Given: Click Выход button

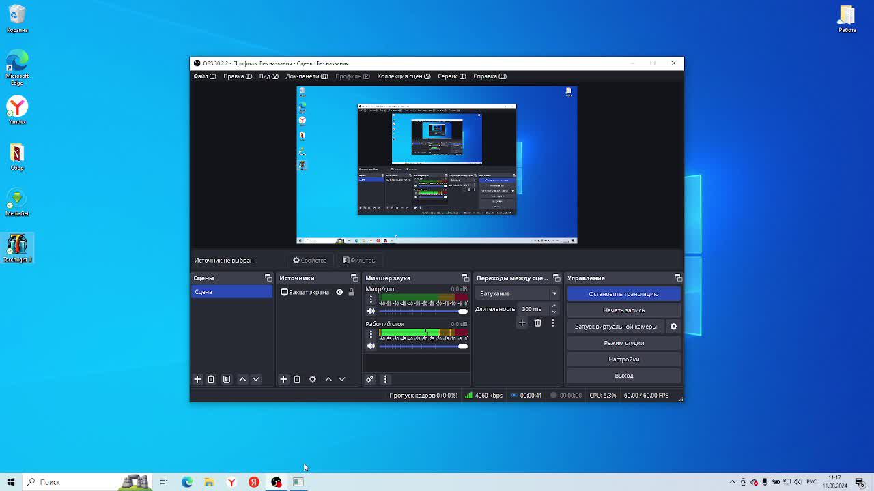Looking at the screenshot, I should (x=623, y=376).
